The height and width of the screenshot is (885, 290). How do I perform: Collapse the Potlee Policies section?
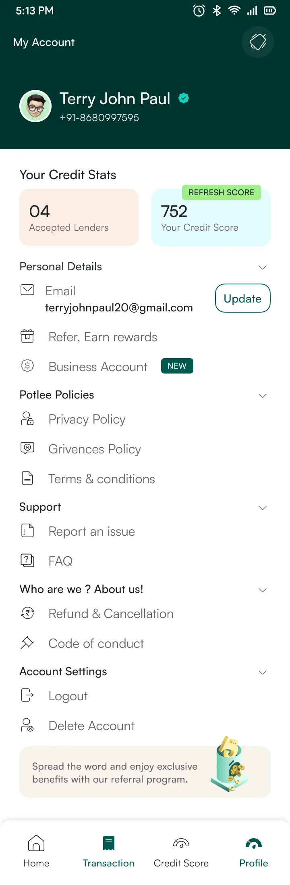point(263,395)
